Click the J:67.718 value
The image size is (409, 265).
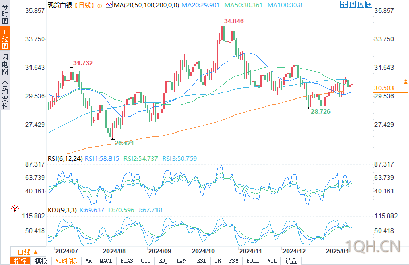pyautogui.click(x=150, y=210)
